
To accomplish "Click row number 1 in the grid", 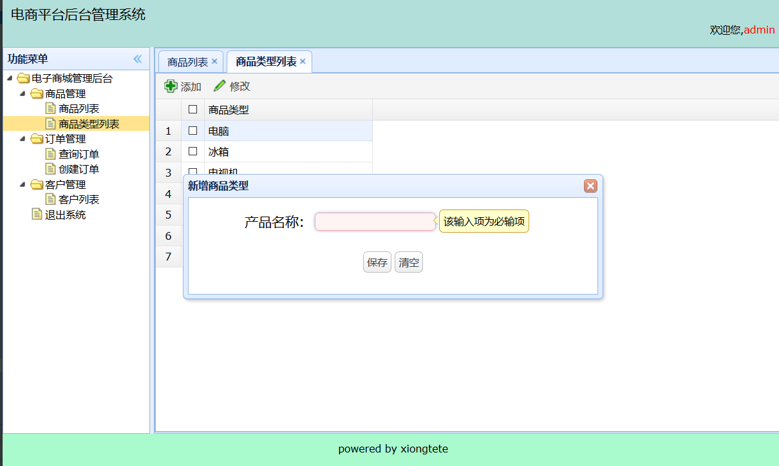I will pyautogui.click(x=168, y=131).
